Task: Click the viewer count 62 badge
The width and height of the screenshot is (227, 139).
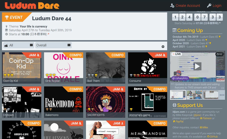Action: [x=220, y=54]
